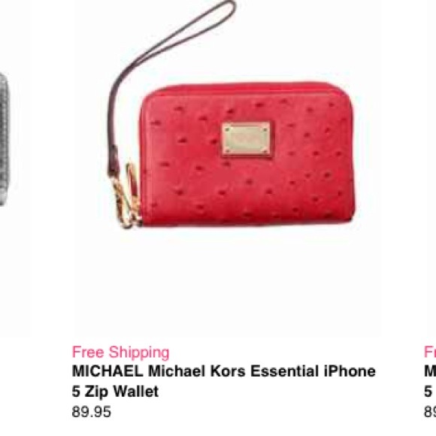Click the cut-off pink 'Fr' label at right
Viewport: 436px width, 436px height.
(x=430, y=353)
